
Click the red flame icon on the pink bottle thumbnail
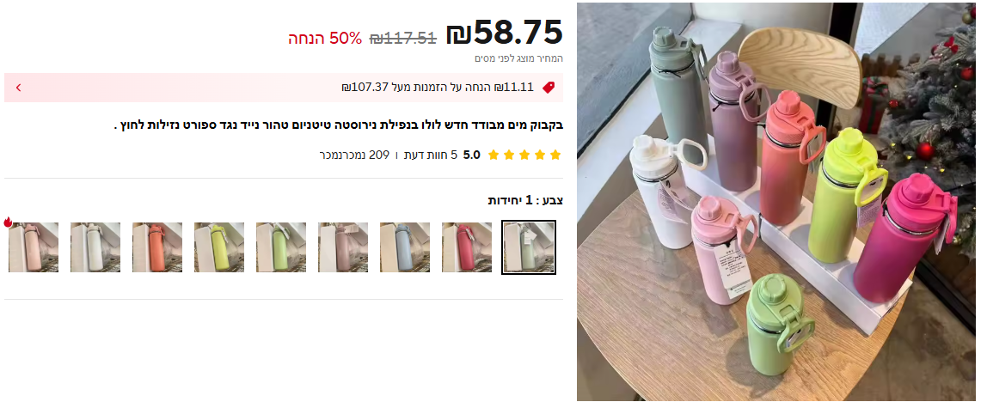pos(8,222)
